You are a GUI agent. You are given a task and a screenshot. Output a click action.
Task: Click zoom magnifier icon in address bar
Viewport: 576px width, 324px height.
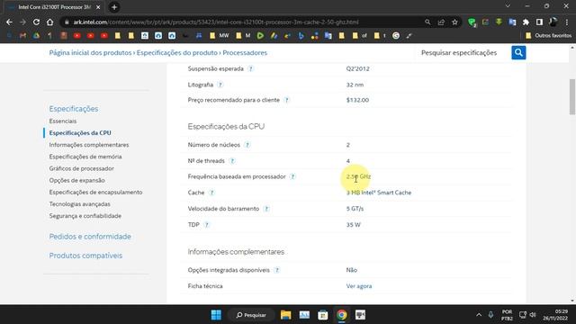tap(427, 22)
